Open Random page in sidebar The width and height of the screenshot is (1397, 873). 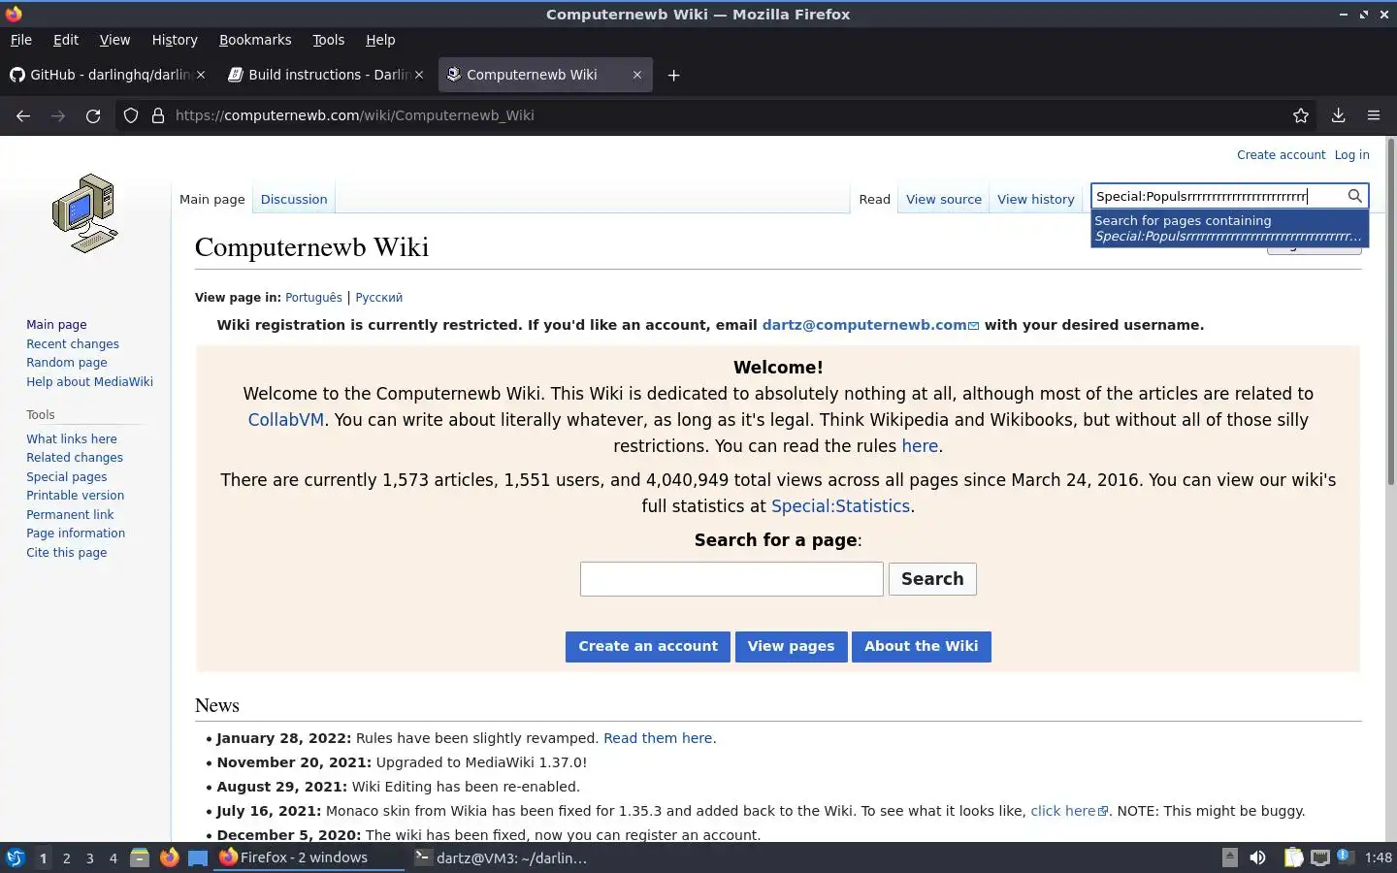(x=67, y=362)
